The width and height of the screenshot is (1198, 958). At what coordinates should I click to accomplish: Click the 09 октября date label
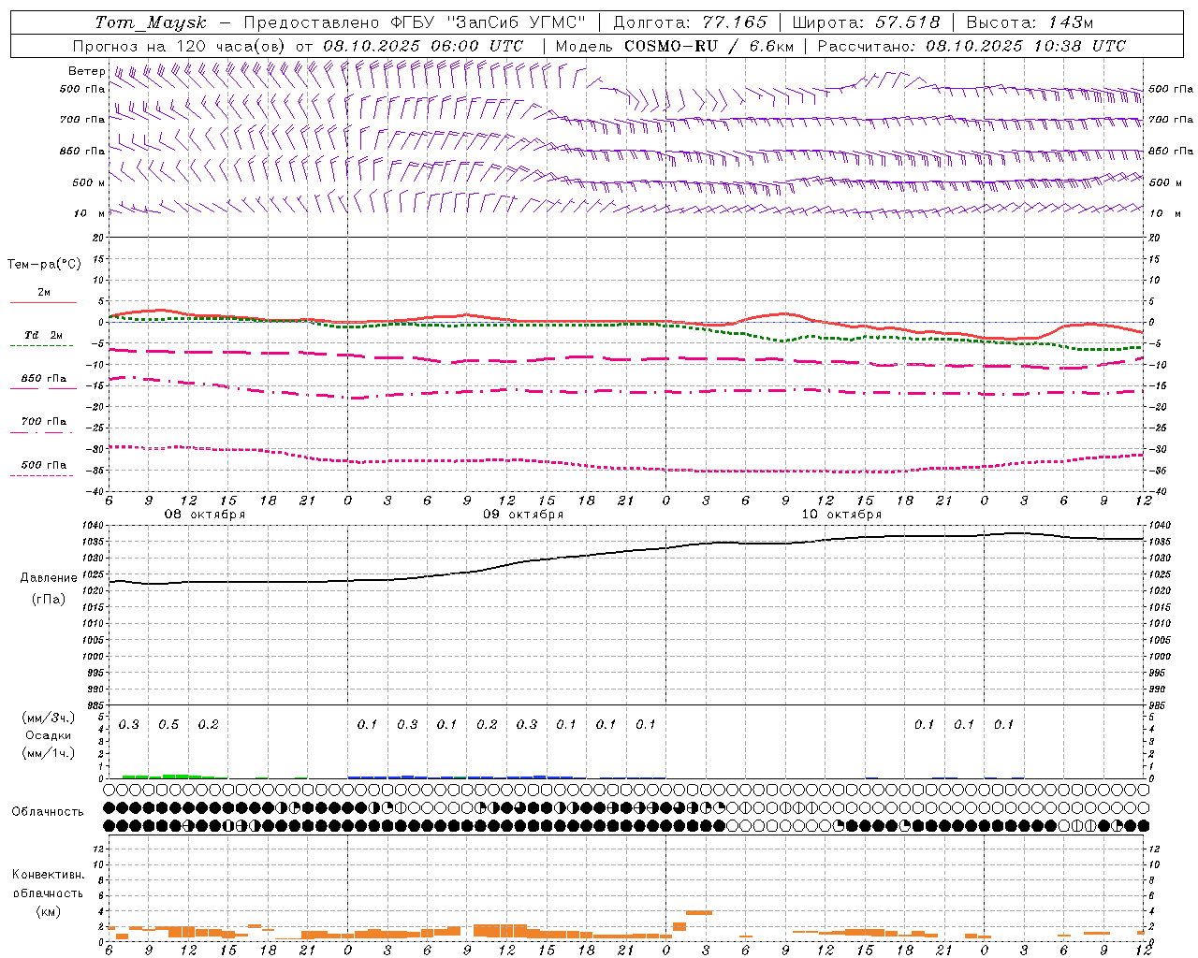(523, 515)
